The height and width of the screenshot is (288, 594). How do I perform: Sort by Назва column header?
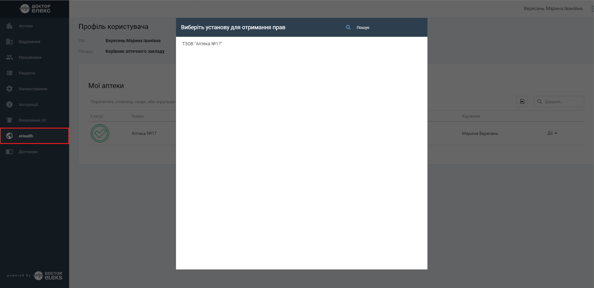click(138, 116)
